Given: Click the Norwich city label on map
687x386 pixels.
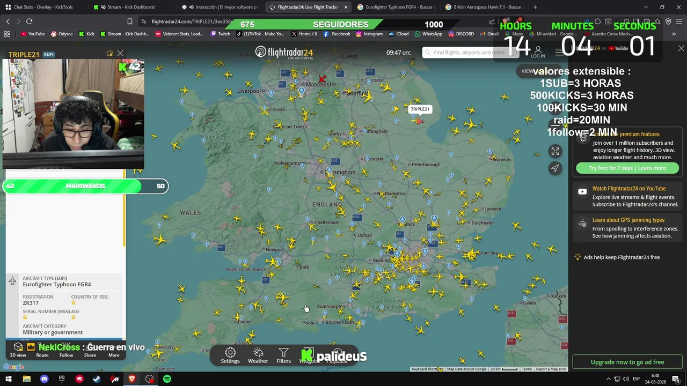Looking at the screenshot, I should (x=501, y=159).
